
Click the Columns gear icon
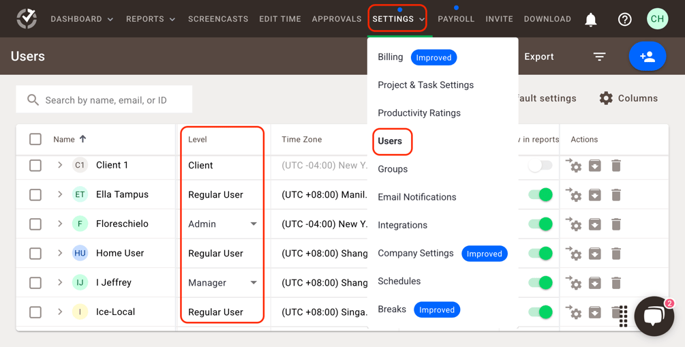click(x=606, y=98)
